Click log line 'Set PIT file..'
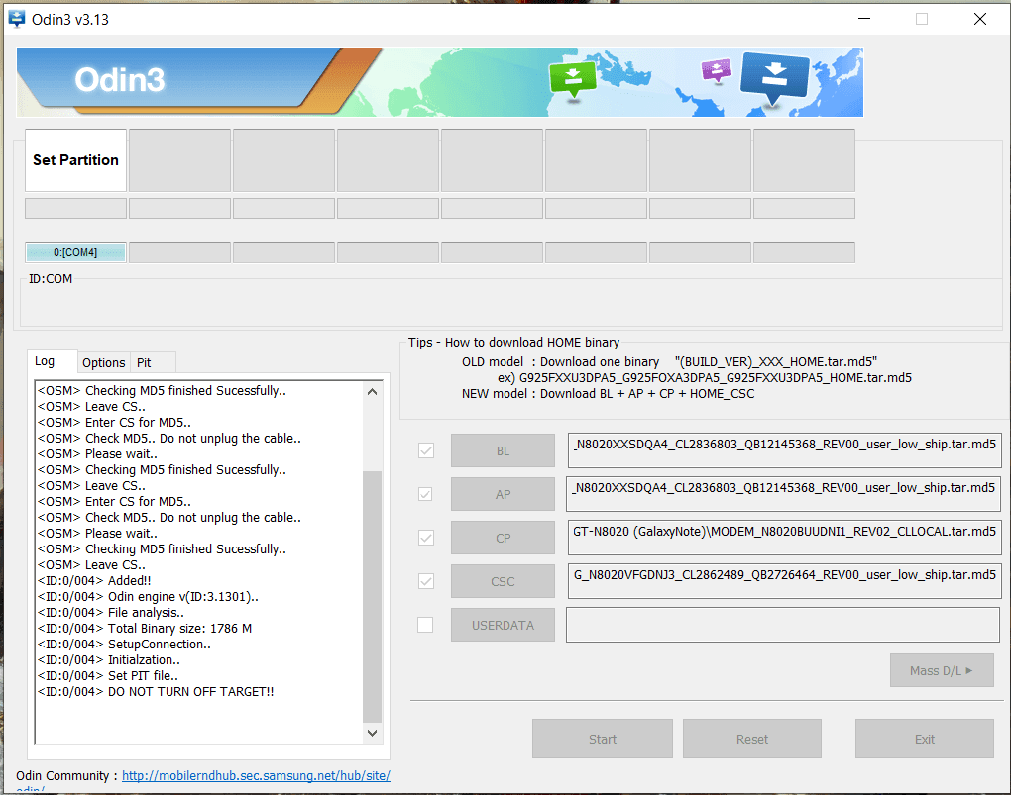This screenshot has width=1011, height=795. (108, 676)
